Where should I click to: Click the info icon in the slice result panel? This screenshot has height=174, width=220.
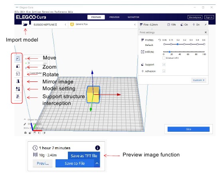pos(97,148)
